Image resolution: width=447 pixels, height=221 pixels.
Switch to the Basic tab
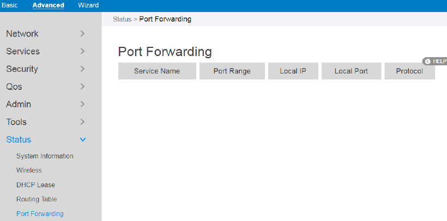(x=10, y=5)
